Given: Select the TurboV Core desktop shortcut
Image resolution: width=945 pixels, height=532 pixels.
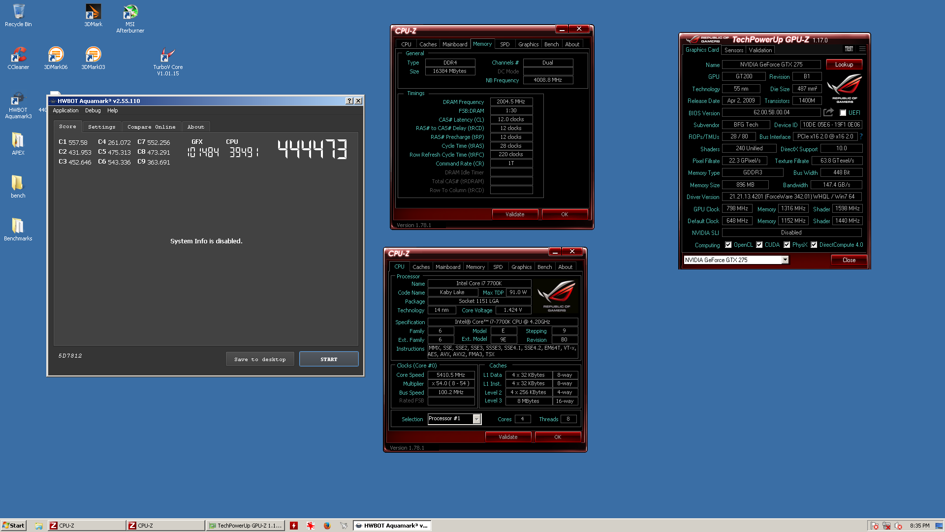Looking at the screenshot, I should 168,62.
